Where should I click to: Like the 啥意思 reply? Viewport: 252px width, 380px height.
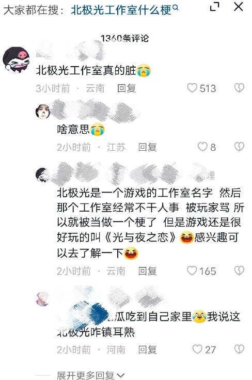(x=202, y=147)
